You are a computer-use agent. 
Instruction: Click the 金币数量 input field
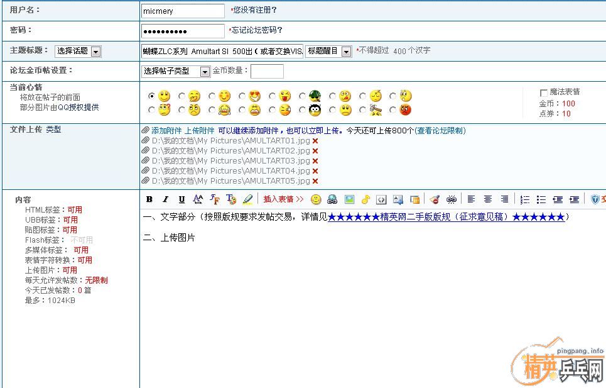tap(267, 71)
